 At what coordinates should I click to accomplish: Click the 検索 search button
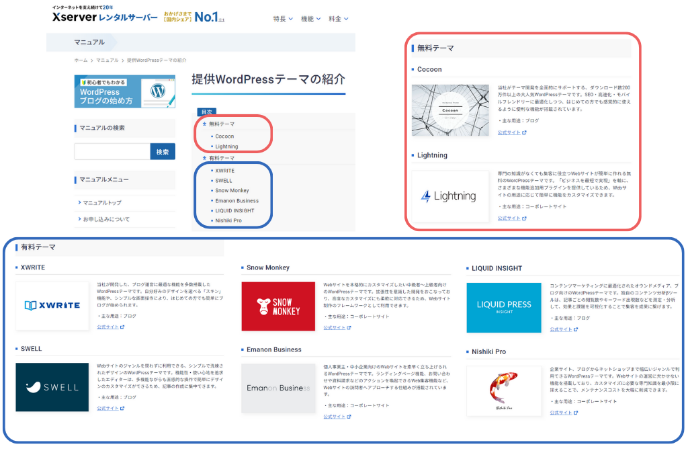163,151
